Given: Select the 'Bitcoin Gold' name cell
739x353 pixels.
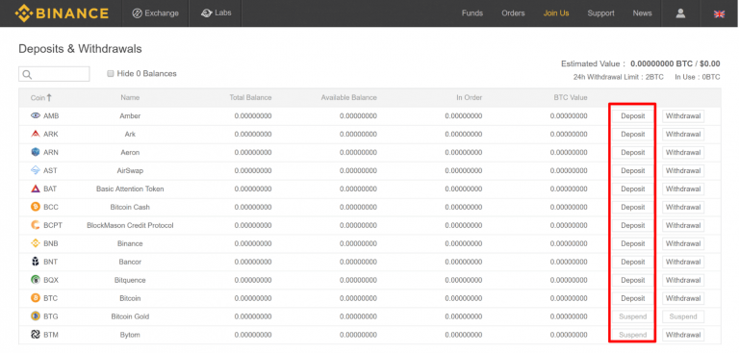Looking at the screenshot, I should click(x=130, y=316).
